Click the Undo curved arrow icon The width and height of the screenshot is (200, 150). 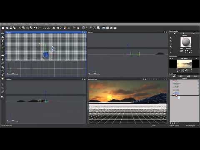pyautogui.click(x=35, y=28)
